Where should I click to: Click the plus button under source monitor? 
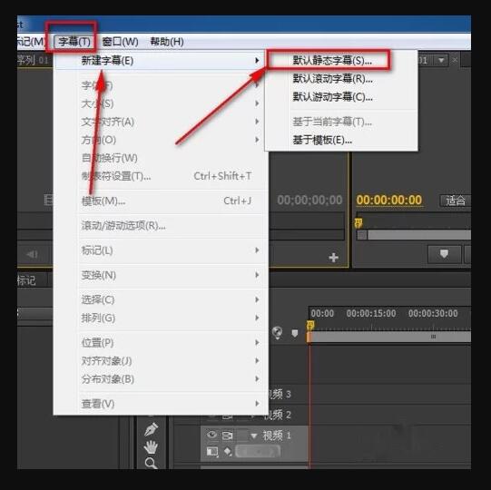(334, 258)
